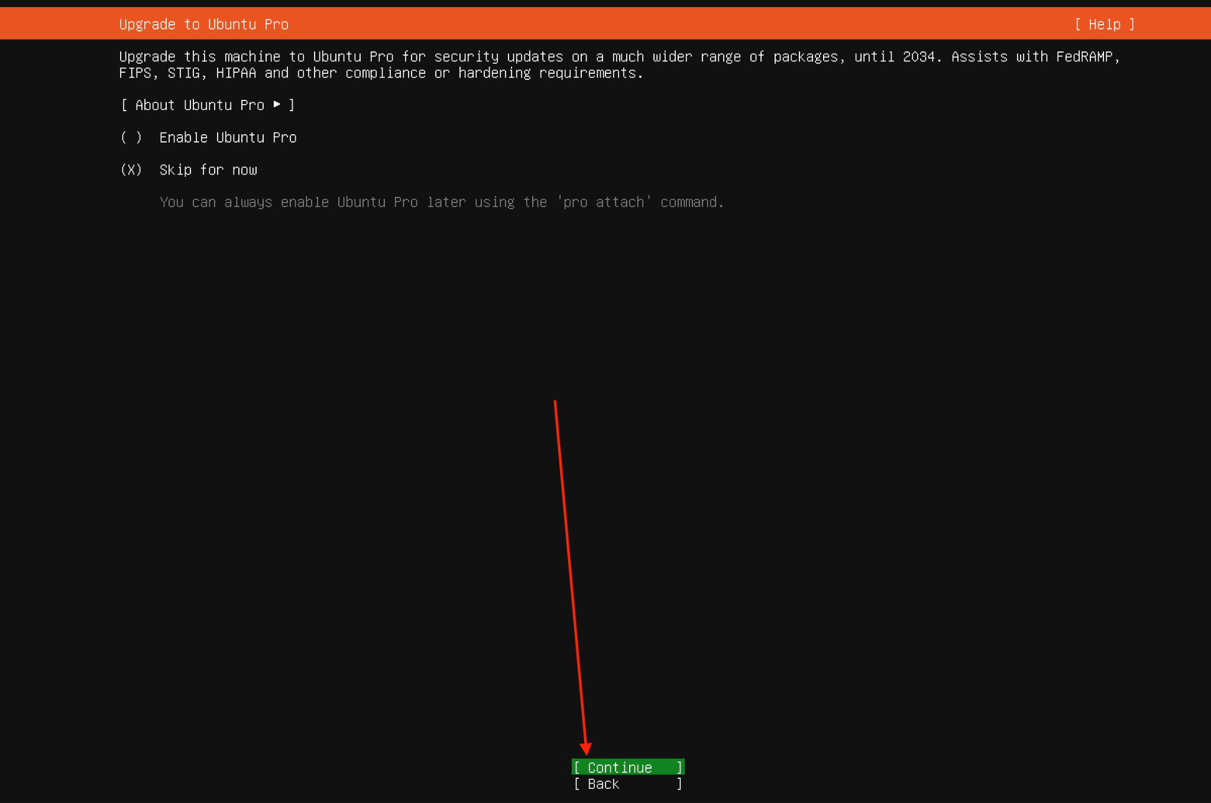
Task: Select Skip for now to defer upgrade
Action: (208, 170)
